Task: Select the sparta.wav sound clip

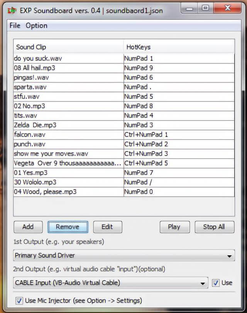Action: [x=58, y=87]
